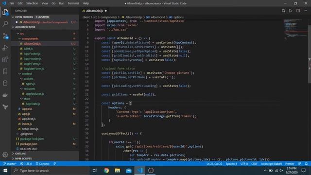This screenshot has height=175, width=311.
Task: Change the UTF-8 file encoding
Action: 244,164
